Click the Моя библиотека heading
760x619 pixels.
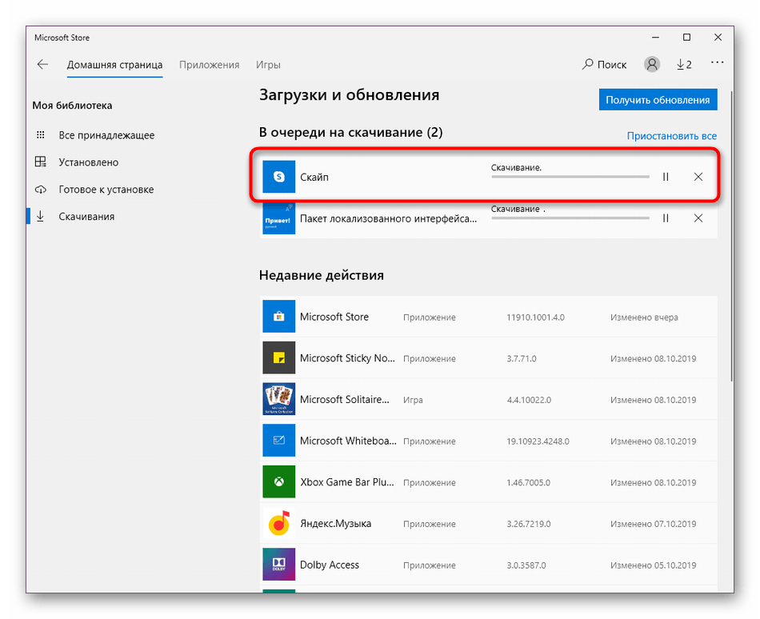pos(72,105)
